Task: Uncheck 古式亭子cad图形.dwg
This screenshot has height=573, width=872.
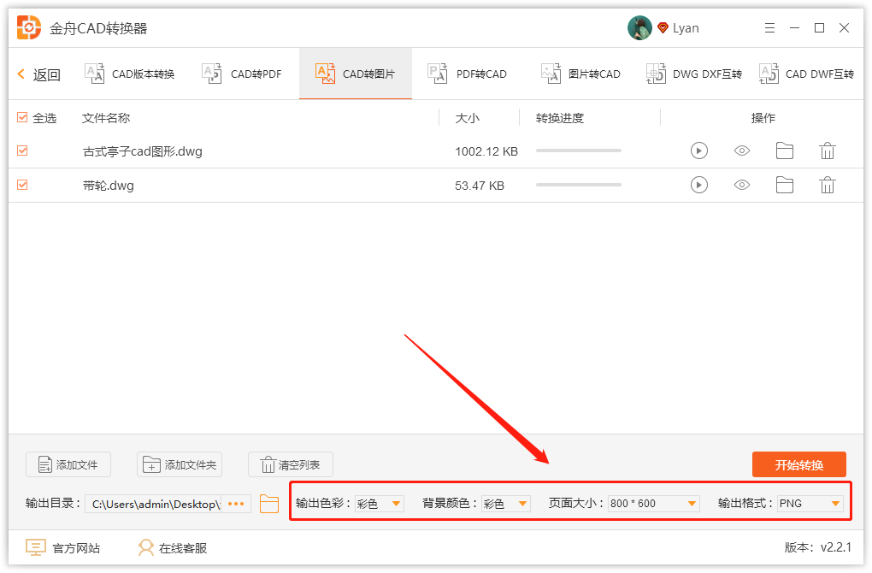Action: (x=21, y=151)
